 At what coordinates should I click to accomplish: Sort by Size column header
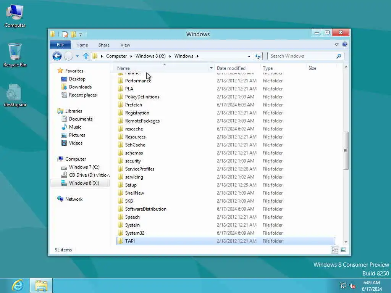[312, 68]
